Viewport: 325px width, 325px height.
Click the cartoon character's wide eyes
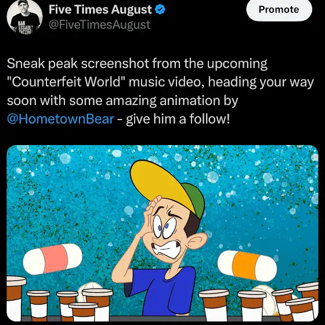click(165, 227)
